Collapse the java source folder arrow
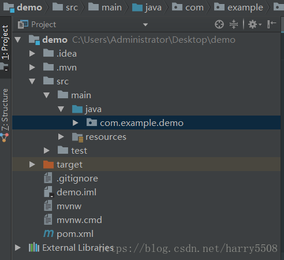Viewport: 284px width, 260px height. [x=61, y=109]
